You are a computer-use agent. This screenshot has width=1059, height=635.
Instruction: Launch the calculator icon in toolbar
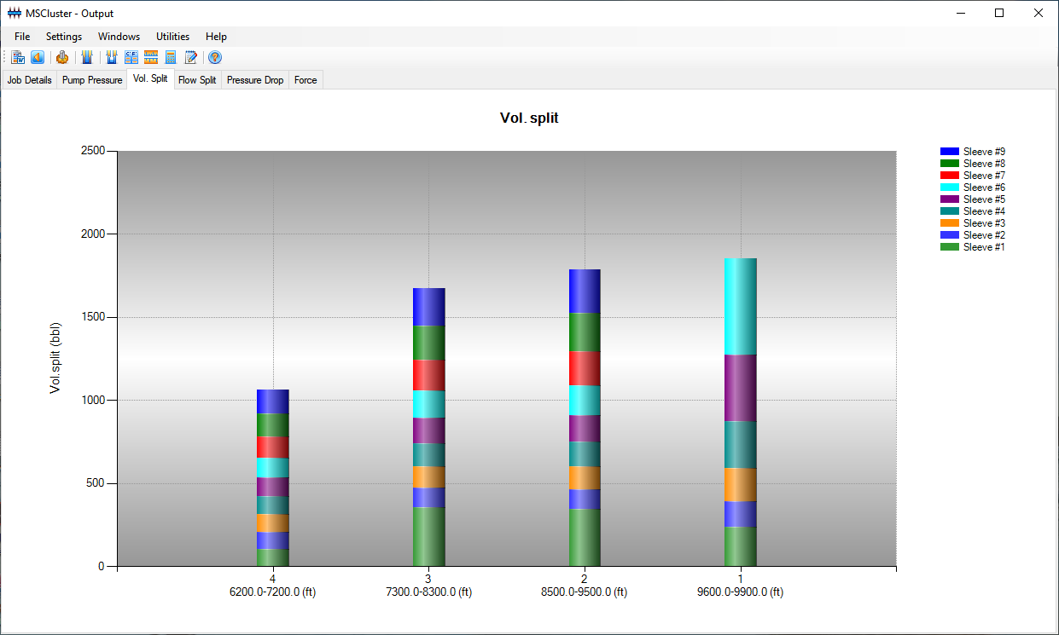pyautogui.click(x=171, y=58)
